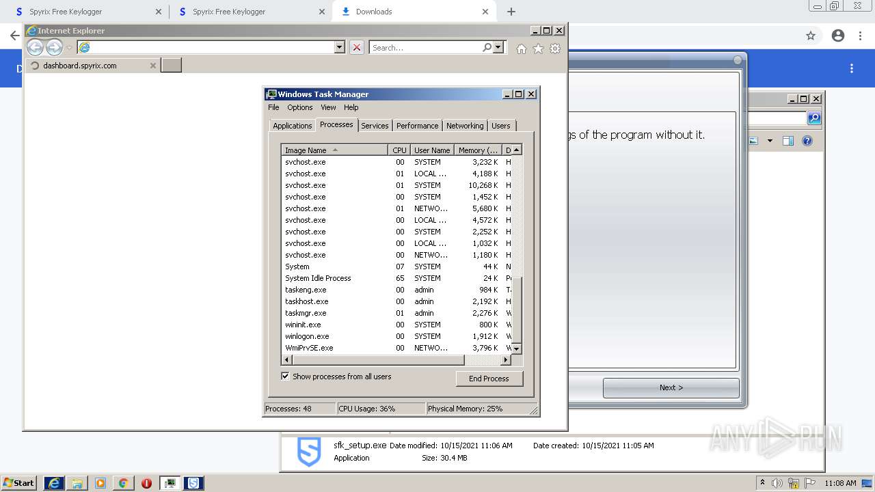Image resolution: width=875 pixels, height=492 pixels.
Task: Open Task Manager View menu
Action: click(x=328, y=107)
